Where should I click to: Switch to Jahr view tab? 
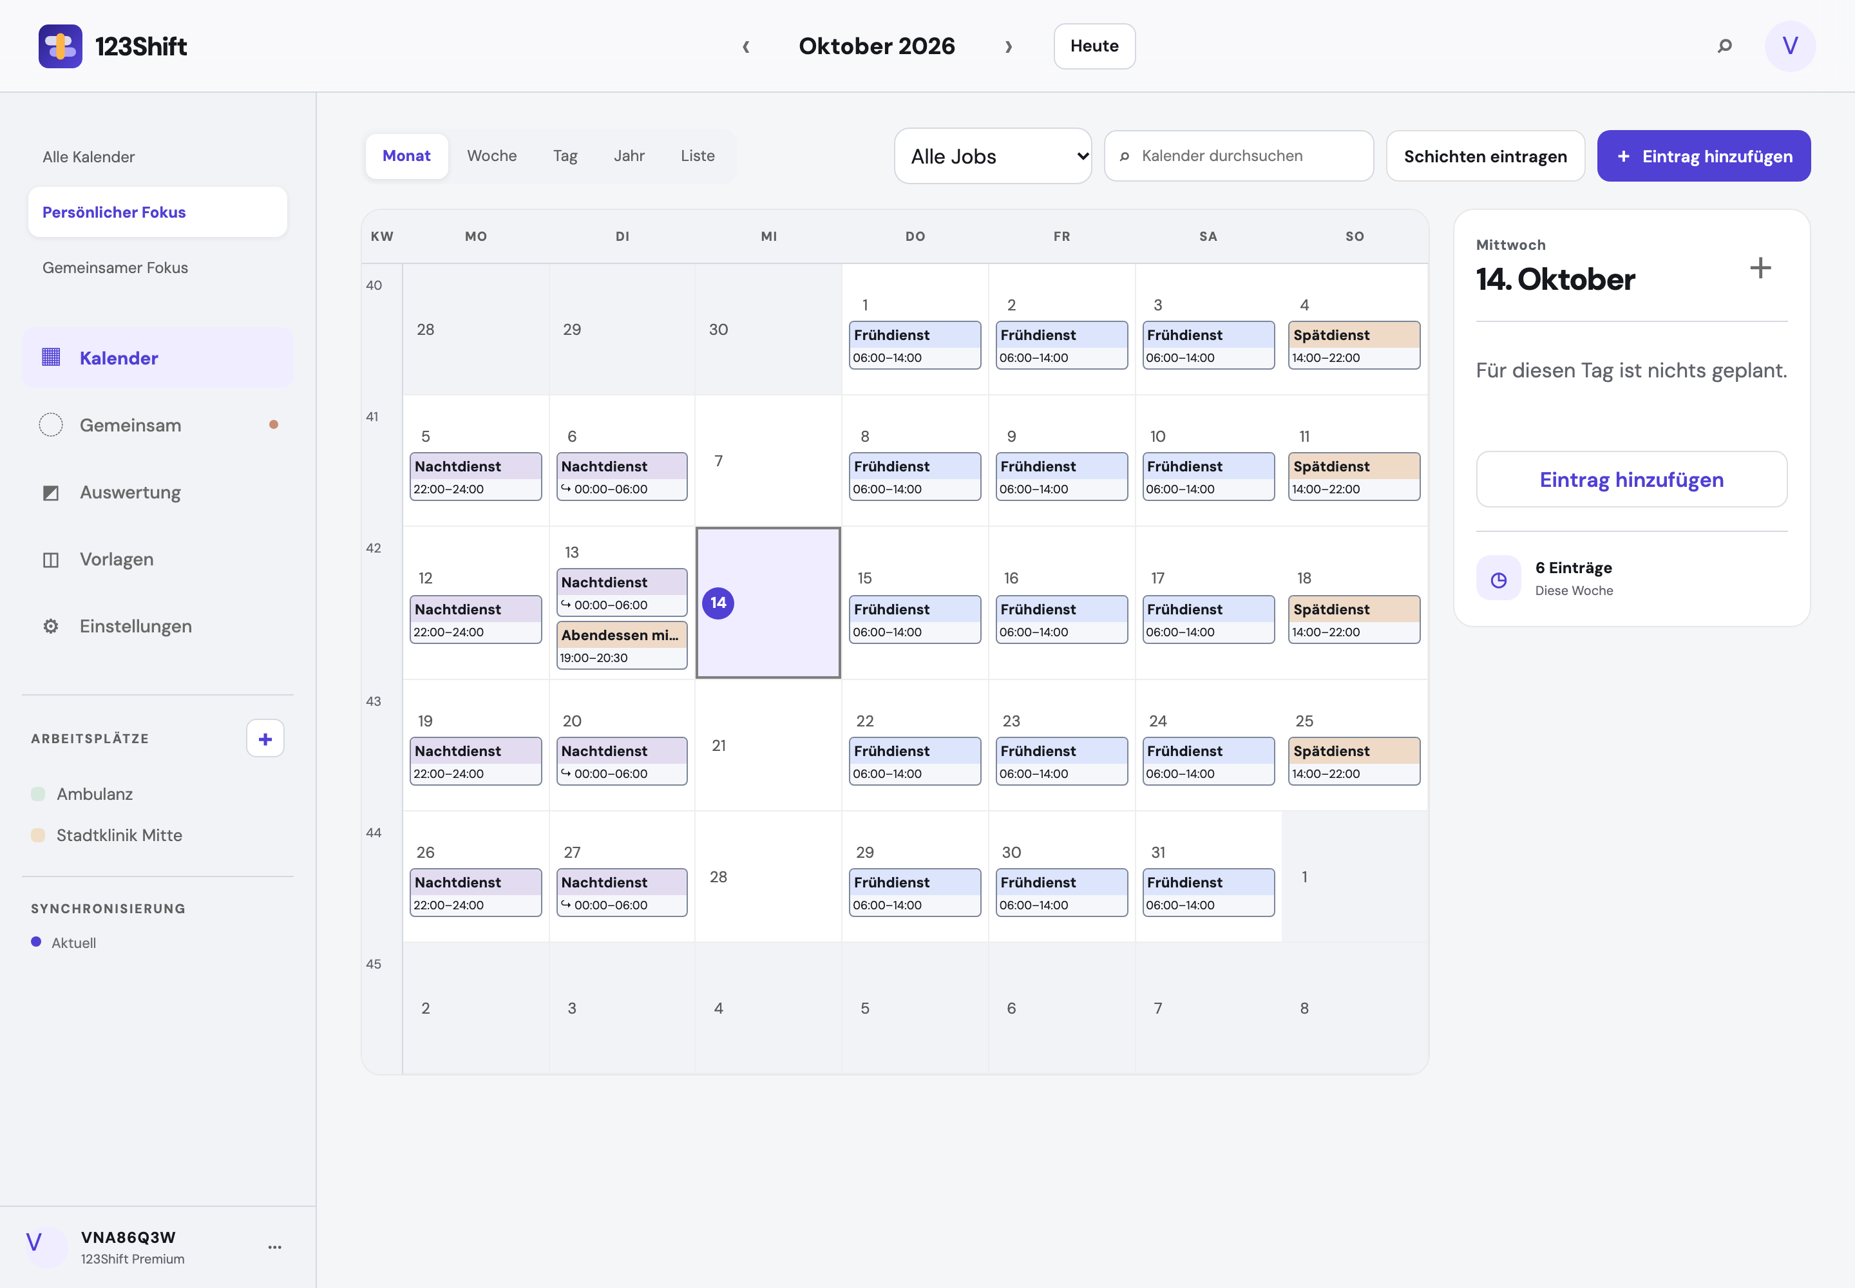click(629, 156)
